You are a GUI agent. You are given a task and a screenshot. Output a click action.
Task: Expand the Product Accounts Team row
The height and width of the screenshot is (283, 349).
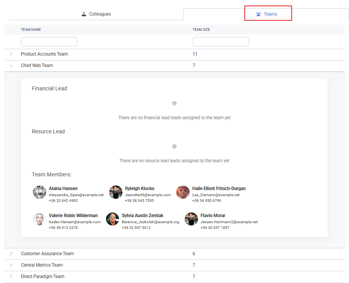click(x=11, y=54)
